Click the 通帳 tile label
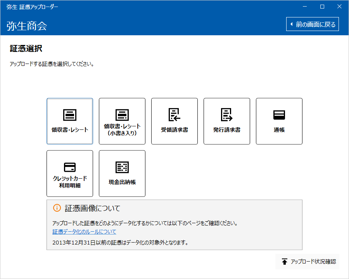 click(x=279, y=130)
